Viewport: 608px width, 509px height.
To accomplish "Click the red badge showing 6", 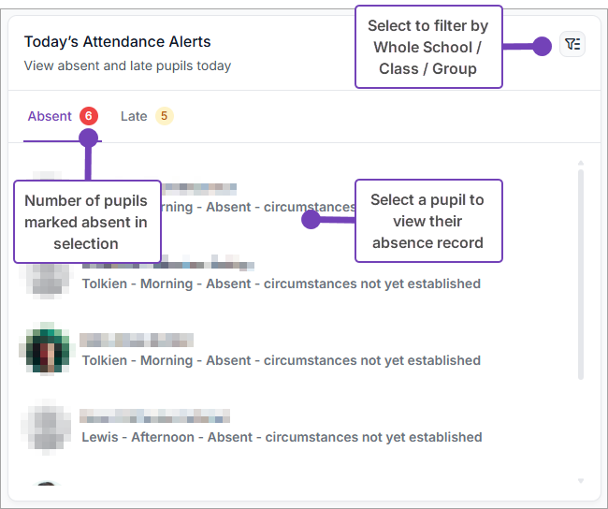I will pos(89,117).
